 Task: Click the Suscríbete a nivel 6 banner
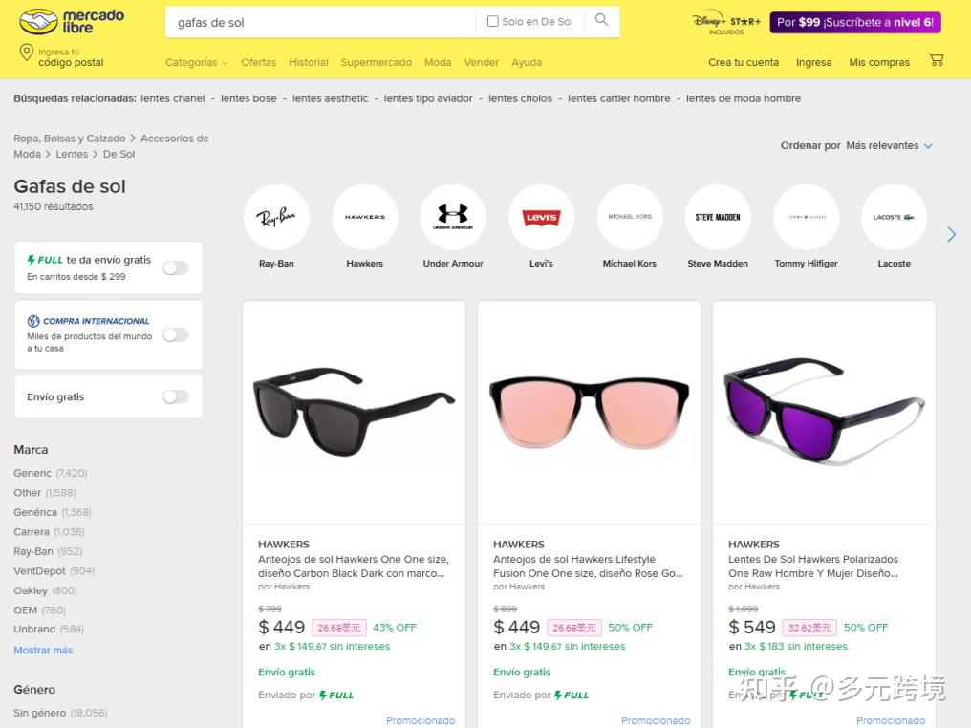(x=855, y=22)
